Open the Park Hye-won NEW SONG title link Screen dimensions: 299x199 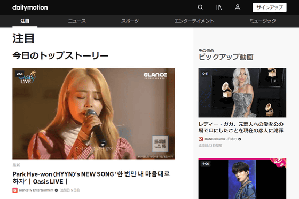tap(91, 178)
